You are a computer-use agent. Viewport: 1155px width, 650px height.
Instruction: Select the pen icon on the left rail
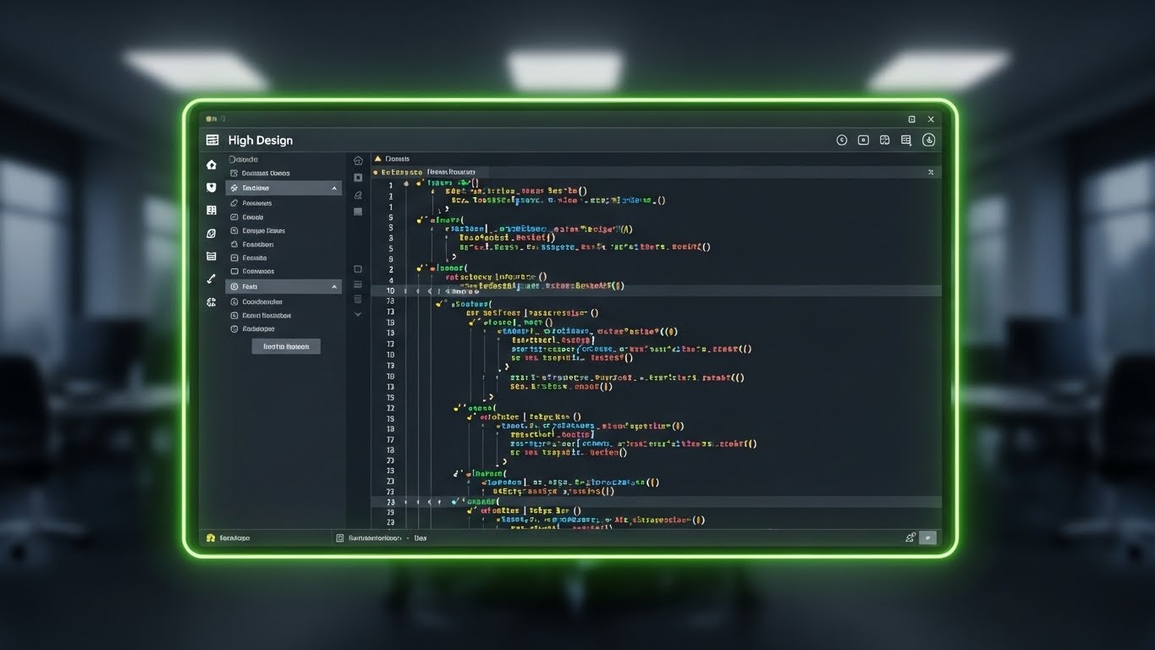click(x=211, y=279)
